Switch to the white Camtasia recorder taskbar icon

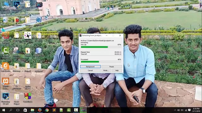point(76,110)
